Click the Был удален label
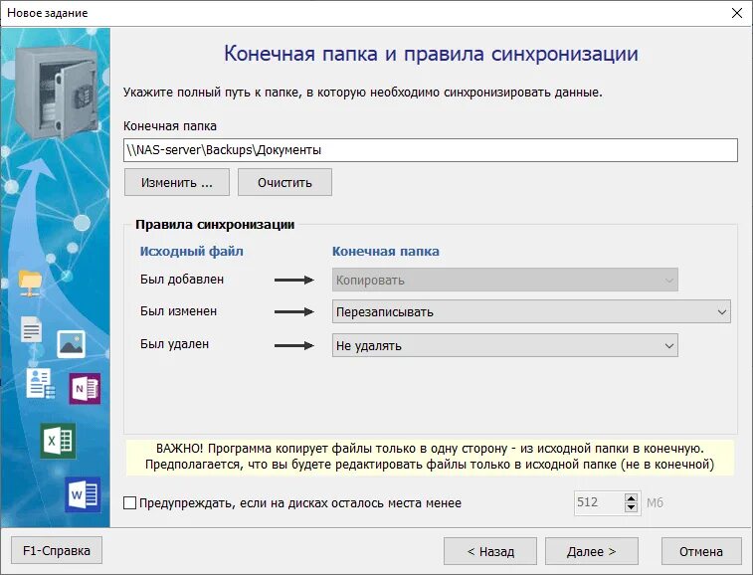753x575 pixels. (174, 344)
